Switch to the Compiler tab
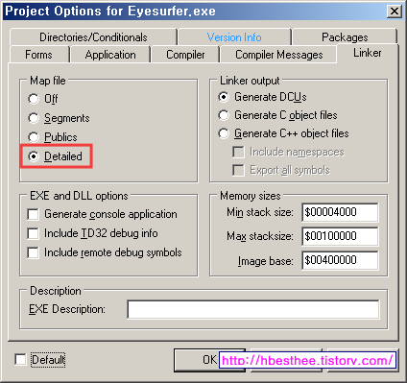Screen dimensions: 407x383 click(x=185, y=55)
